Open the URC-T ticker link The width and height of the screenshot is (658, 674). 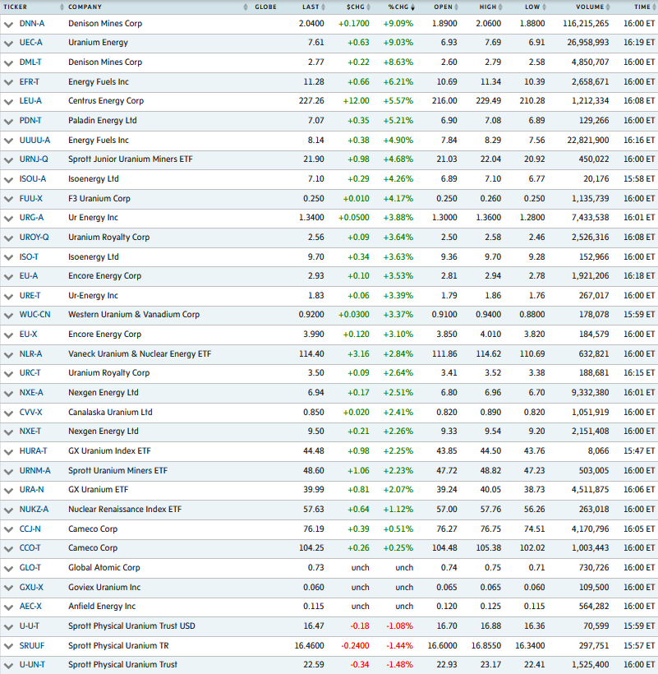(30, 373)
